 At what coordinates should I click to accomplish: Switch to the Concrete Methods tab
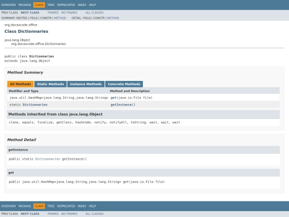point(124,84)
